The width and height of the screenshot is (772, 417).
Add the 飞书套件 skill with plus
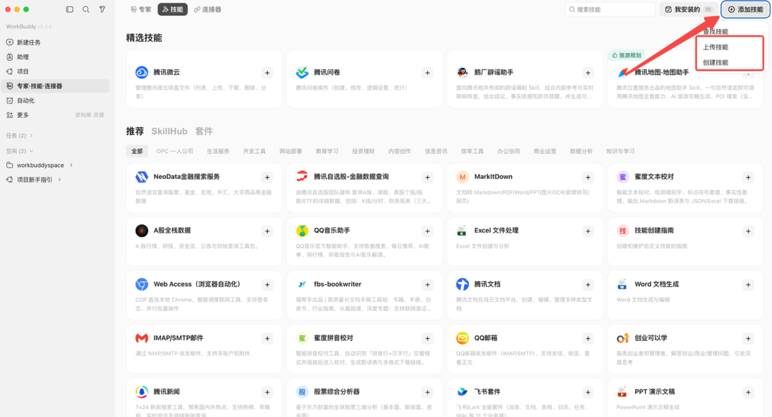point(588,393)
